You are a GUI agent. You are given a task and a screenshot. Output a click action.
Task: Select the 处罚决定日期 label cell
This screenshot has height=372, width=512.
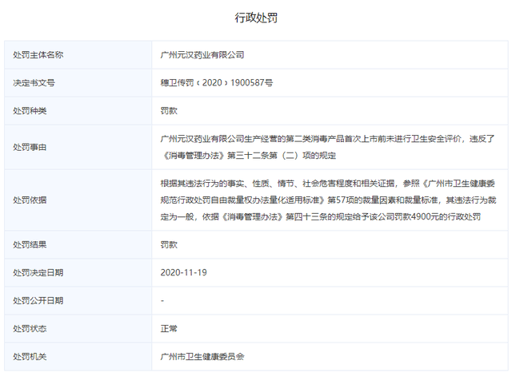point(38,272)
